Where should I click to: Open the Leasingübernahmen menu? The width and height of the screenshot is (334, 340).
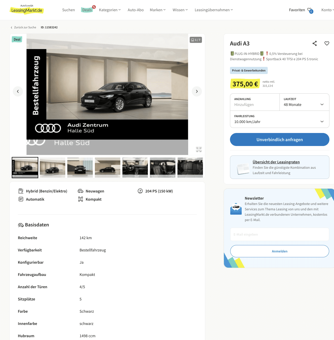click(x=214, y=10)
